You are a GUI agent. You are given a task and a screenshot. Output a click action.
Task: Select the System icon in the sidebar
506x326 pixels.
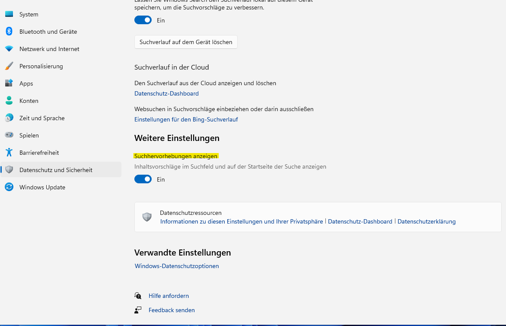[9, 14]
